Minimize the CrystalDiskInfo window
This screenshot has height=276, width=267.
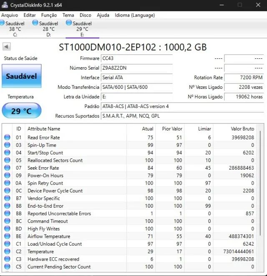pos(222,5)
